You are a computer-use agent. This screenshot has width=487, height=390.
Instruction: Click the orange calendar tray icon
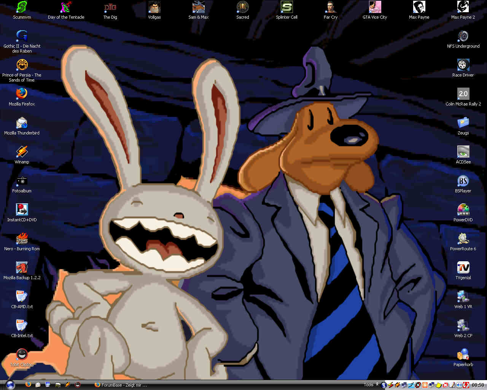[425, 385]
